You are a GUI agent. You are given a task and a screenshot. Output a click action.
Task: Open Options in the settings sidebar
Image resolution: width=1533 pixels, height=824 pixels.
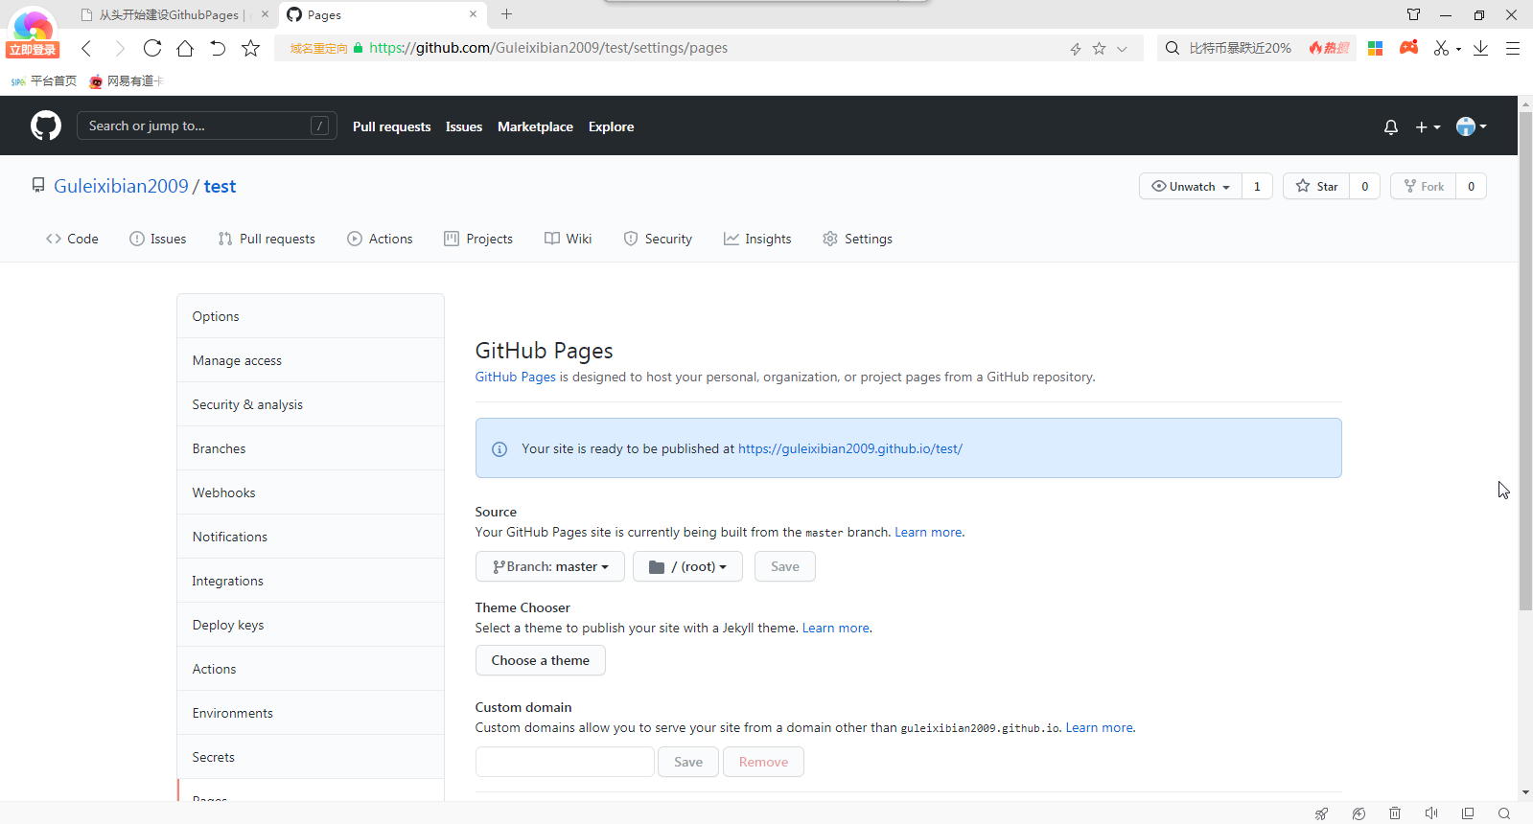tap(311, 316)
